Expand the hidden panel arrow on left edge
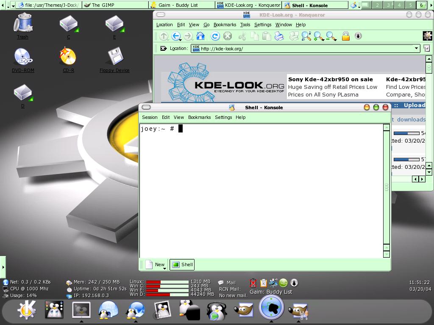 (x=3, y=267)
